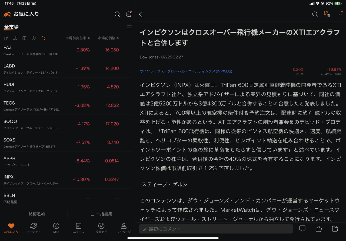Open the Moo tab icon in bottom navigation
This screenshot has width=346, height=241.
coord(56,226)
